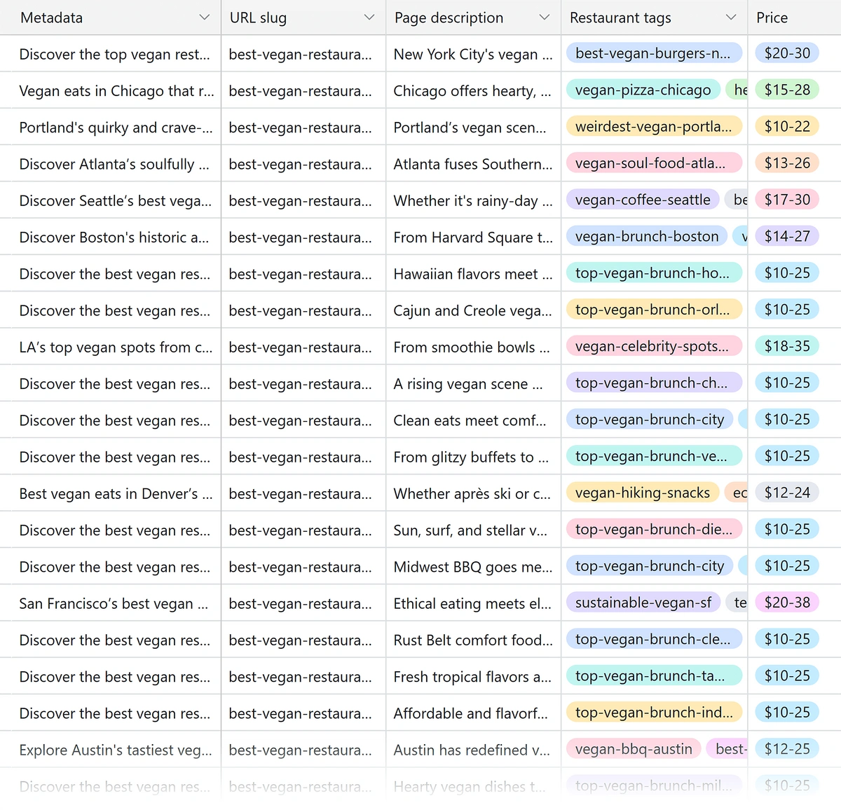Click the 'Hawaiian flavors meet' description cell

click(x=472, y=274)
